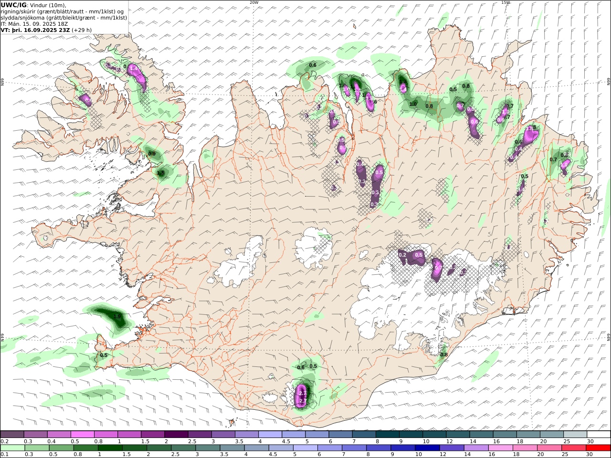Pick the pale lavender 4 swatch on the snow scale
The image size is (611, 458).
coord(270,434)
